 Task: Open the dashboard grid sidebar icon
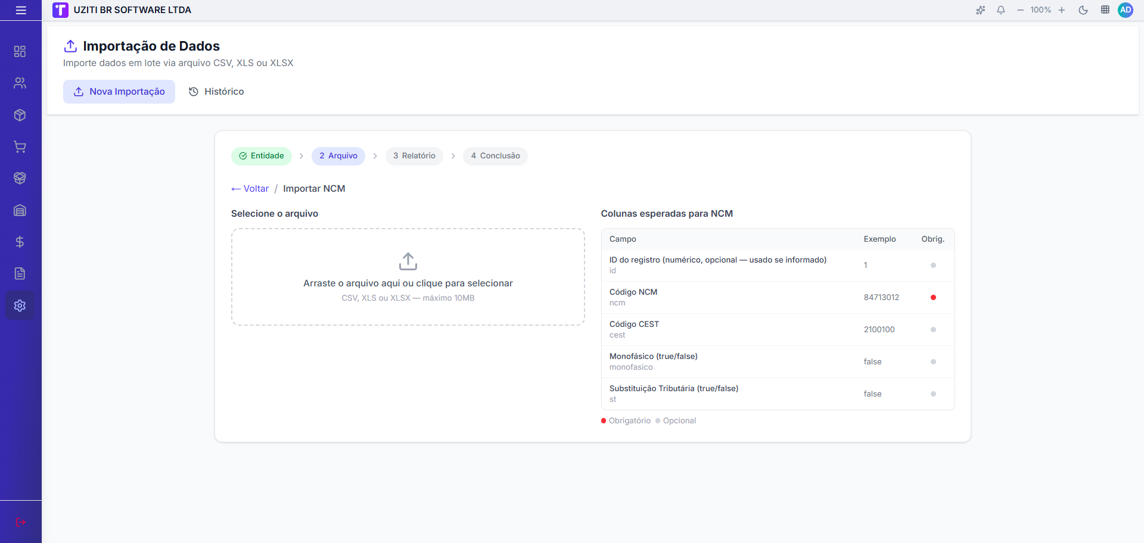(x=20, y=51)
